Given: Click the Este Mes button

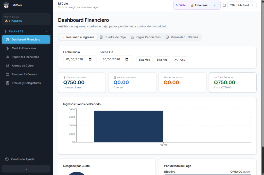Looking at the screenshot, I should (144, 60).
